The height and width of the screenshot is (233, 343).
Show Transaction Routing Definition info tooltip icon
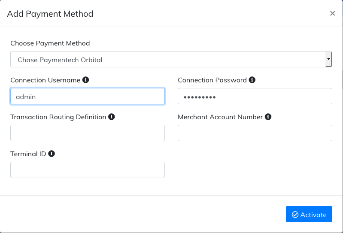tap(112, 117)
